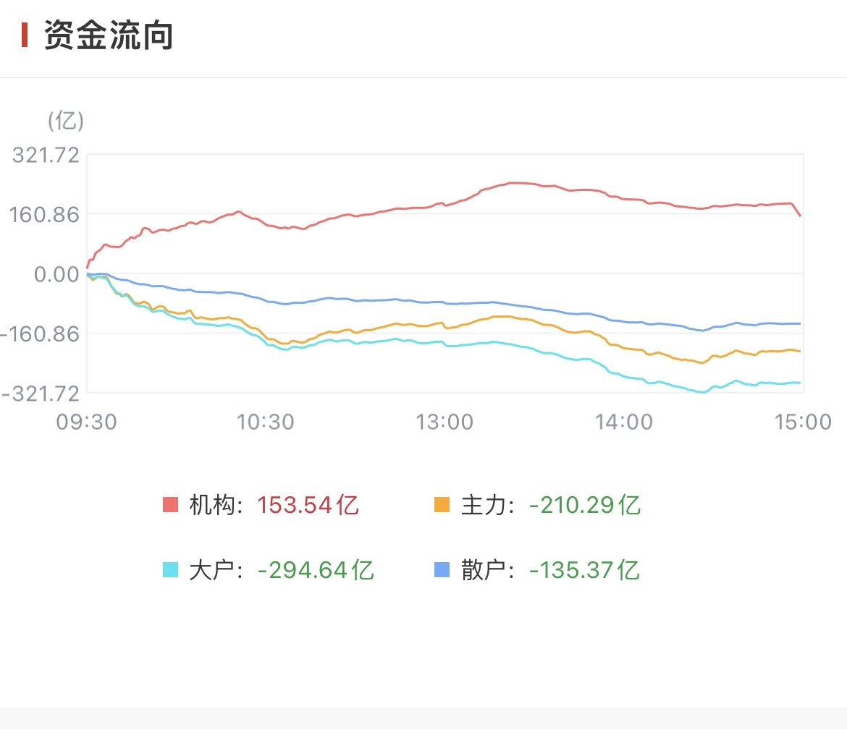Image resolution: width=847 pixels, height=740 pixels.
Task: Click the 15:00 time axis label
Action: (x=801, y=420)
